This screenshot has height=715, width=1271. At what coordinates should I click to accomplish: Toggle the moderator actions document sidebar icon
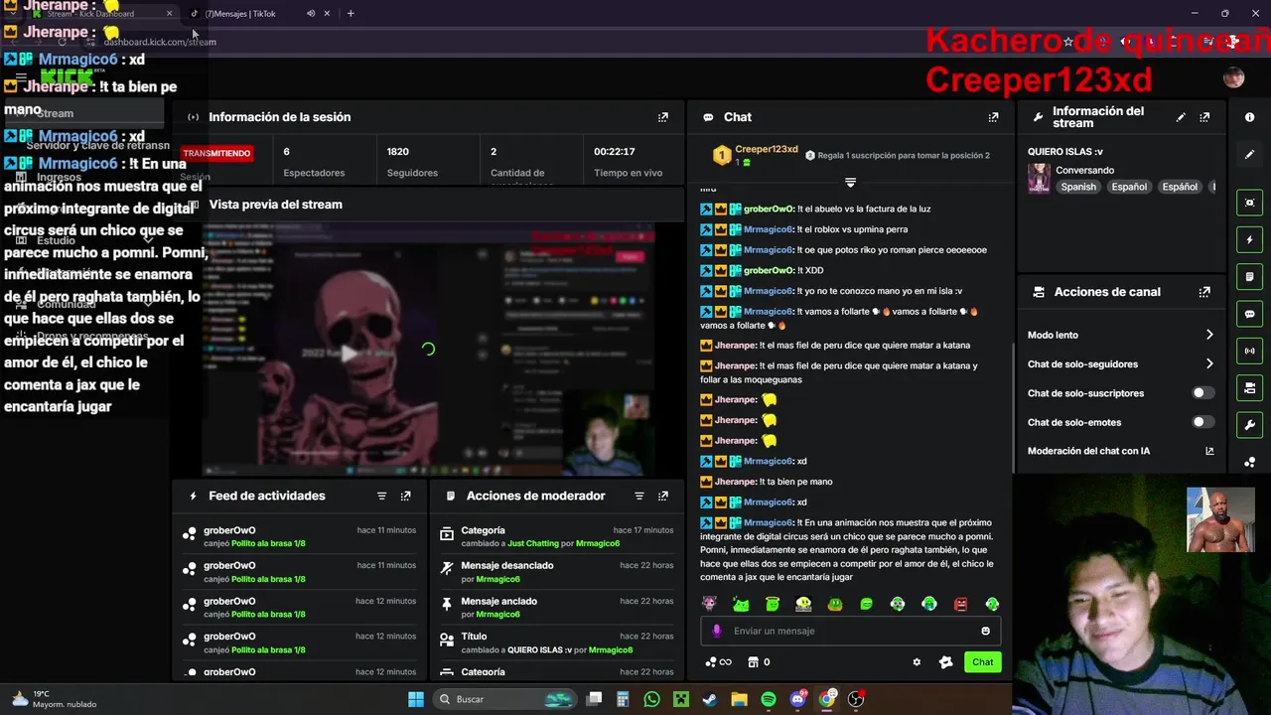(1249, 277)
